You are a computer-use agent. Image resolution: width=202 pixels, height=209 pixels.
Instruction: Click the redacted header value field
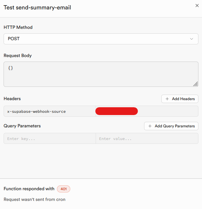point(146,111)
